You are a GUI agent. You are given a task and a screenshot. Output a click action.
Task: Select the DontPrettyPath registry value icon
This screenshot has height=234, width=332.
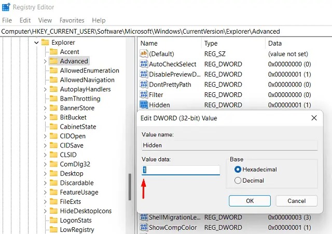(x=144, y=85)
